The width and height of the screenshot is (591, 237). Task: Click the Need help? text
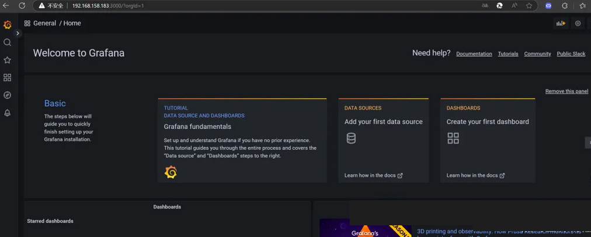pos(431,53)
